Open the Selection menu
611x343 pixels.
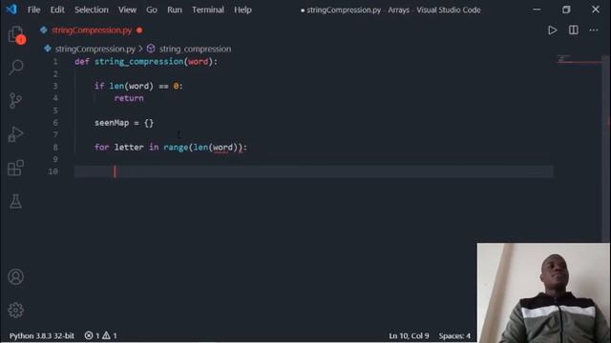tap(92, 10)
